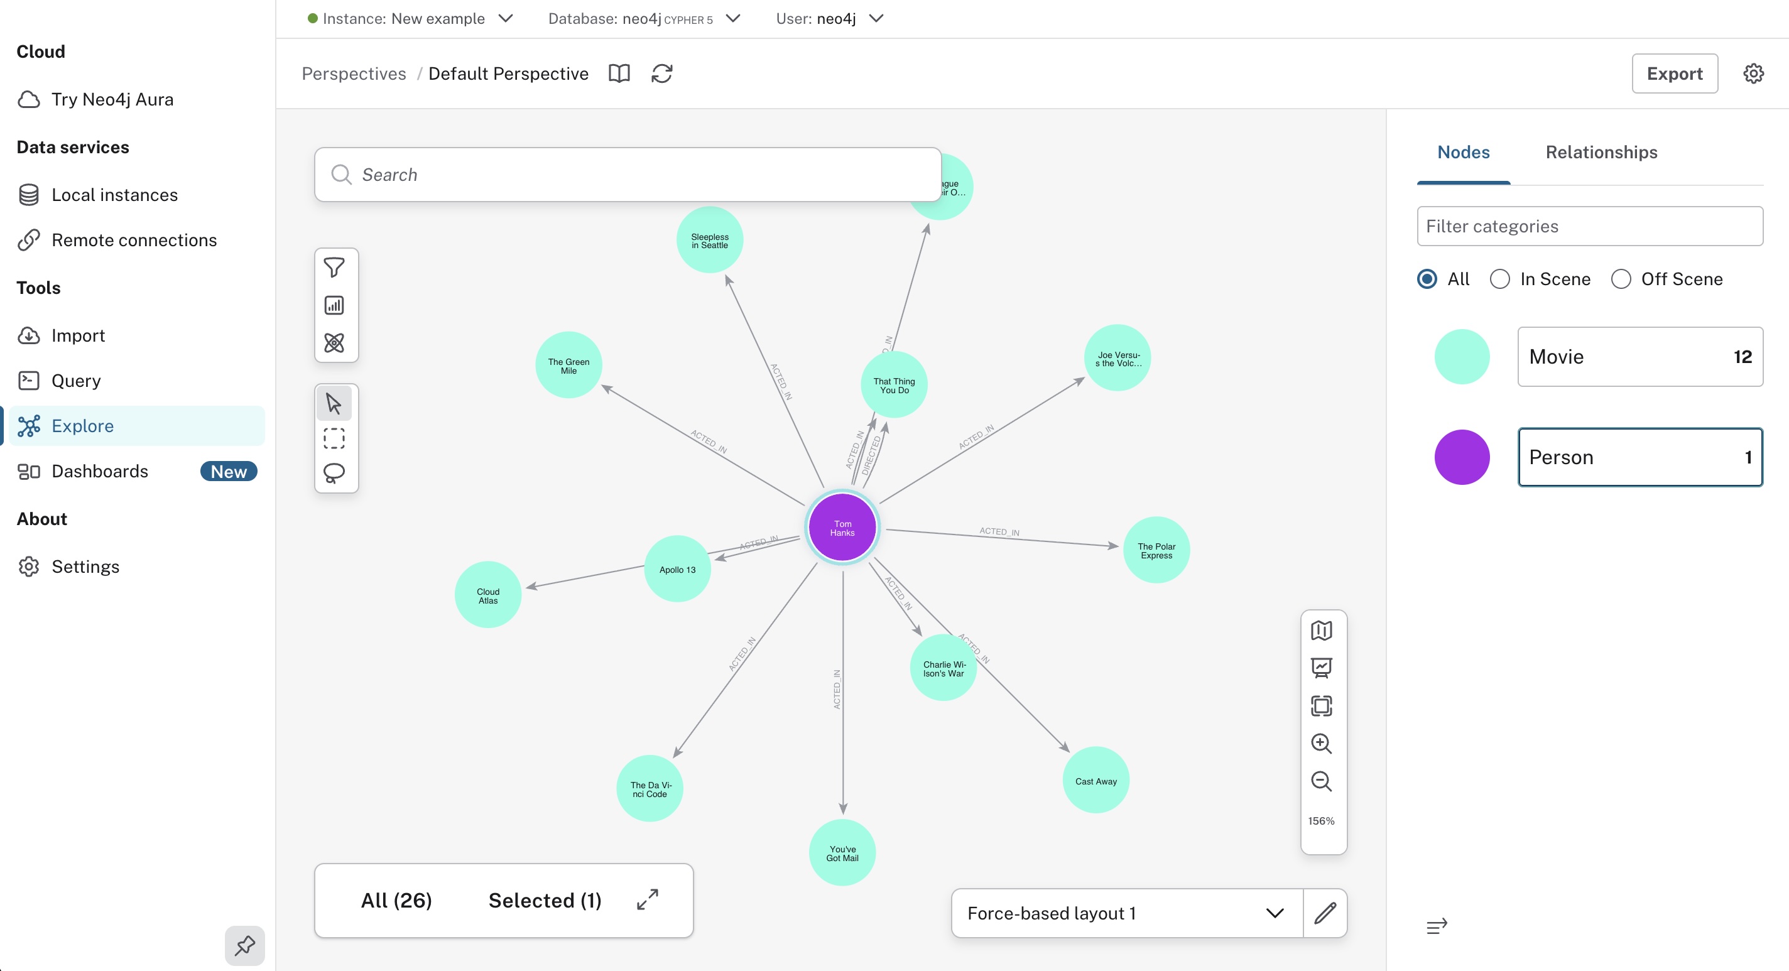
Task: Change the Movie category color swatch
Action: (x=1462, y=356)
